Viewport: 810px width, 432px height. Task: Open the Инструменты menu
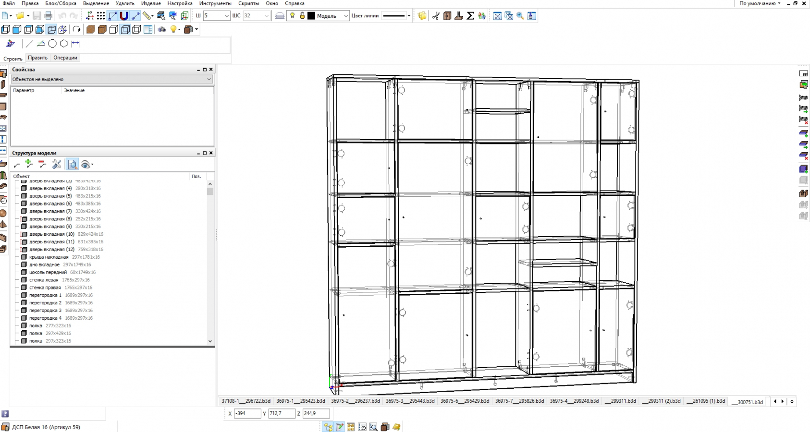[215, 3]
